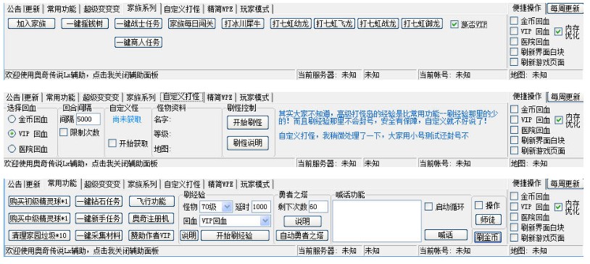The height and width of the screenshot is (264, 590).
Task: Click the blue 尚未获取 text
Action: (127, 119)
